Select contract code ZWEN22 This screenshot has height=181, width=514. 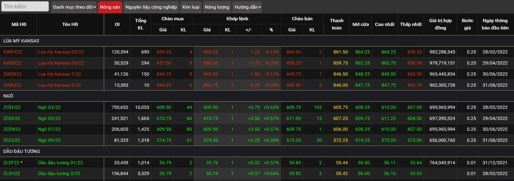coord(12,74)
